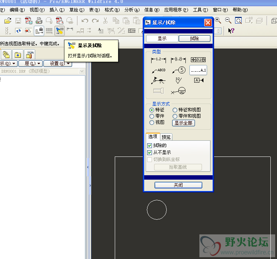The height and width of the screenshot is (259, 277).
Task: Click the white circle in drawing
Action: [x=157, y=210]
